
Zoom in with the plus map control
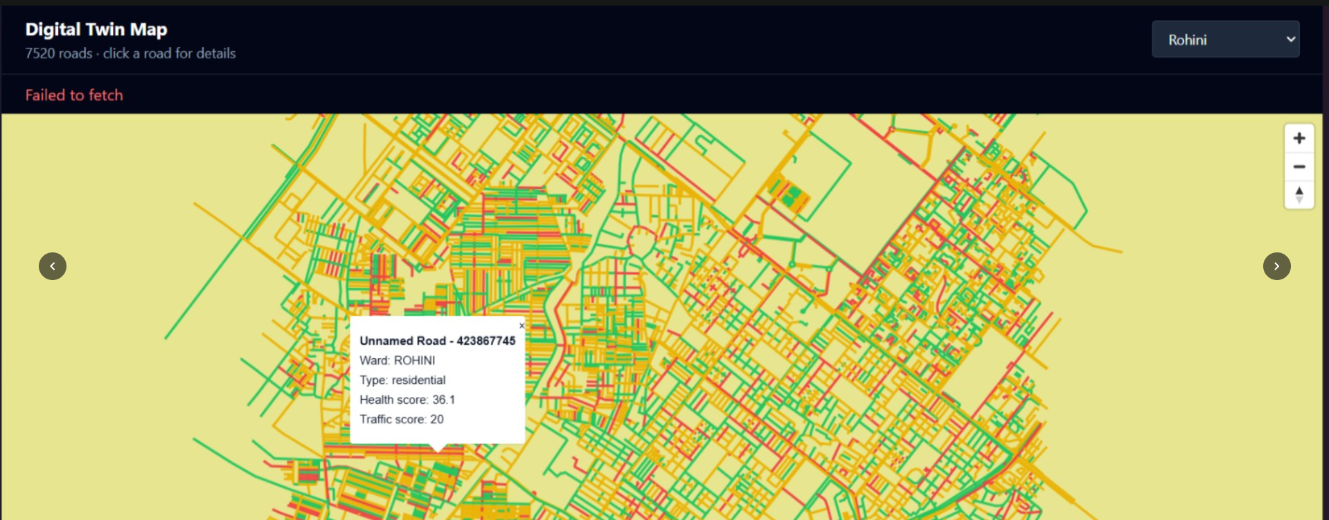1299,138
